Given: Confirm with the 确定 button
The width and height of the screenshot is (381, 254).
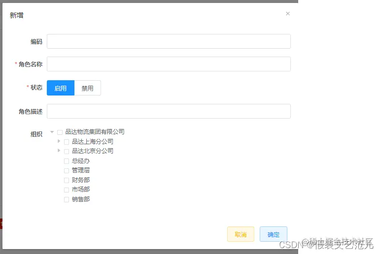Looking at the screenshot, I should pos(274,234).
